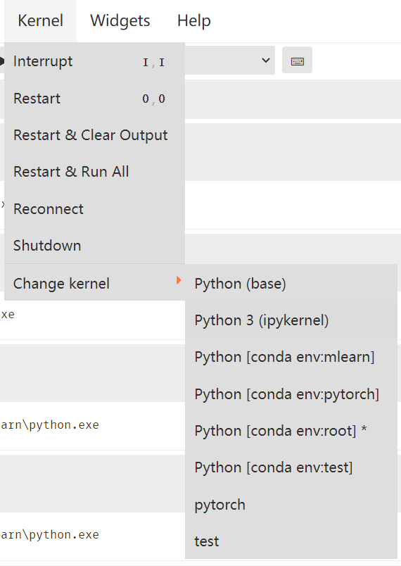Switch kernel to Python 3 (ipykernel)
The image size is (401, 566).
291,320
